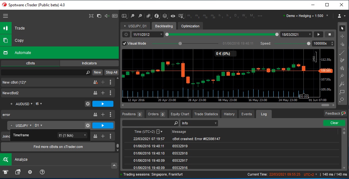
Task: Toggle the sound speaker icon
Action: (107, 16)
